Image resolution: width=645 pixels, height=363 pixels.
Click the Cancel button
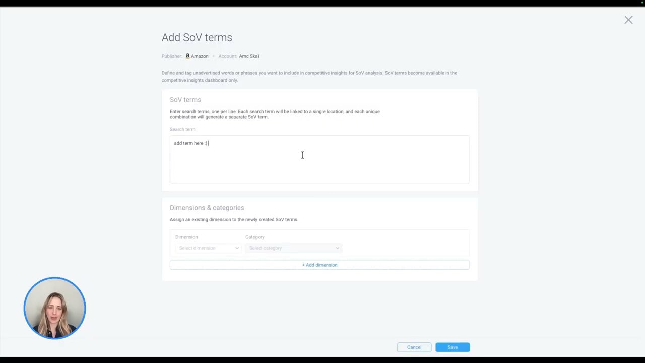(414, 347)
